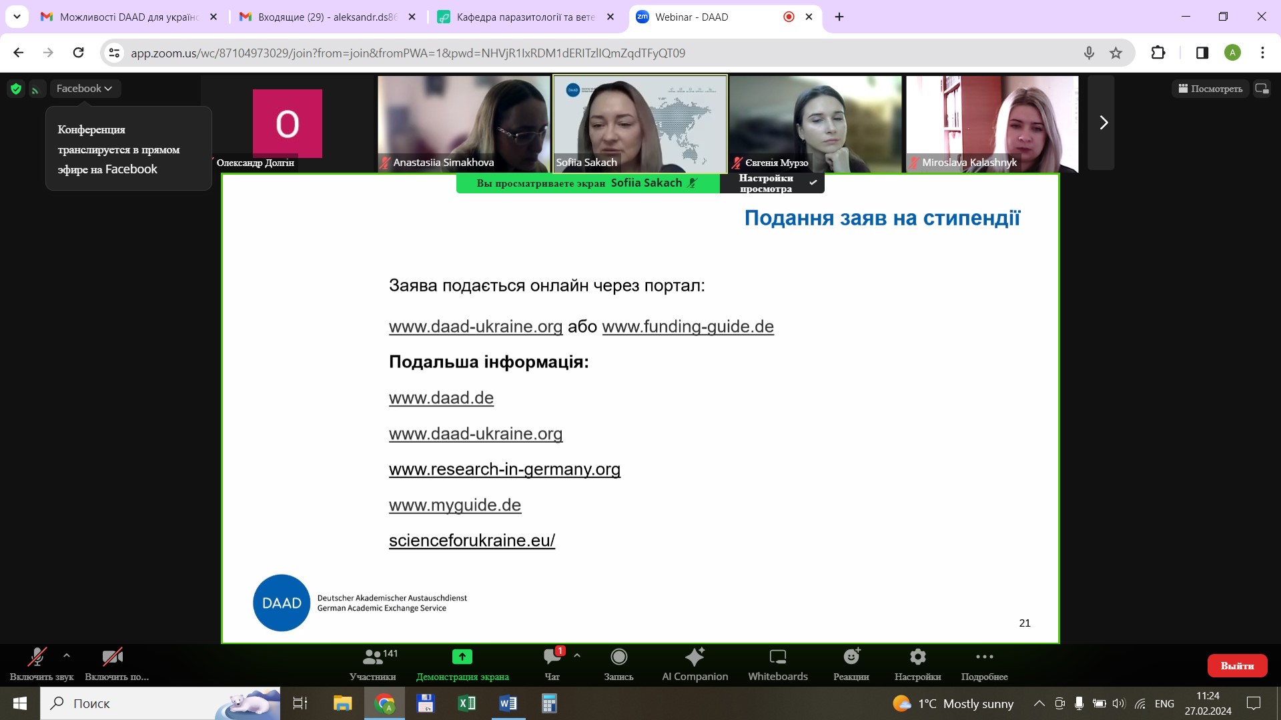Open the www.myguide.de link
Viewport: 1281px width, 720px height.
[x=455, y=505]
